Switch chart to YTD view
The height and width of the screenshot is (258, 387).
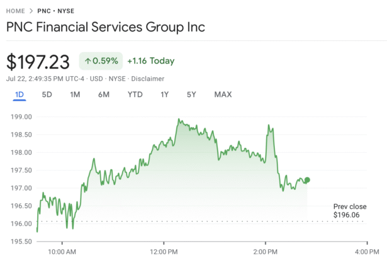click(135, 94)
